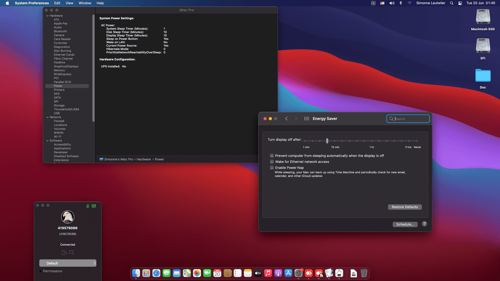Open System Preferences from the Dock
Screen dimensions: 500x281
(x=298, y=273)
